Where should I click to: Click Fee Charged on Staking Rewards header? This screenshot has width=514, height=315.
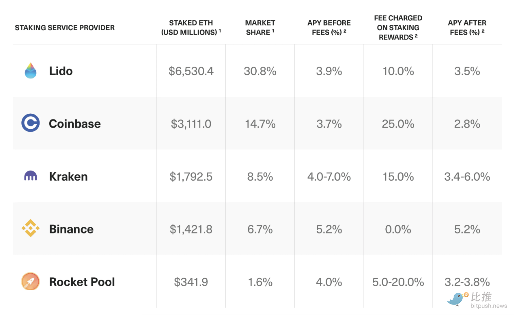pos(398,27)
